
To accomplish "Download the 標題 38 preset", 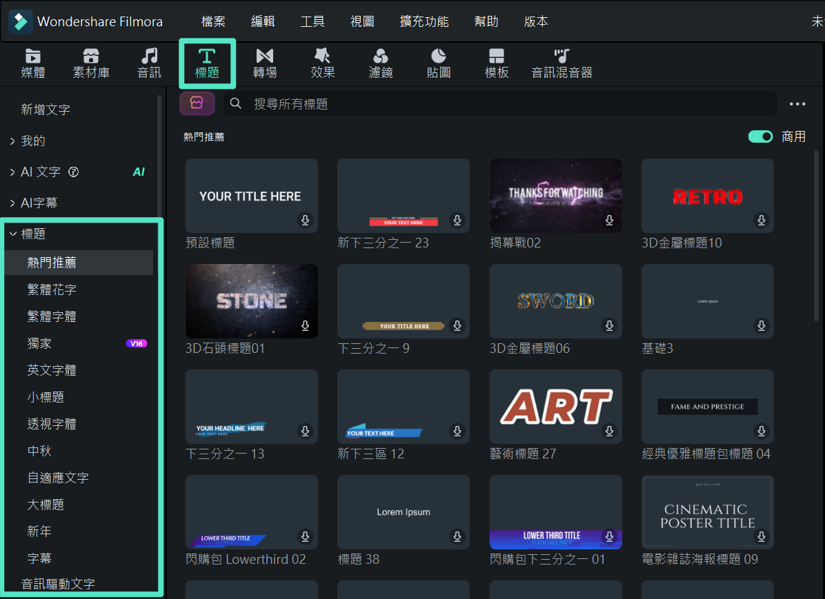I will pos(457,536).
